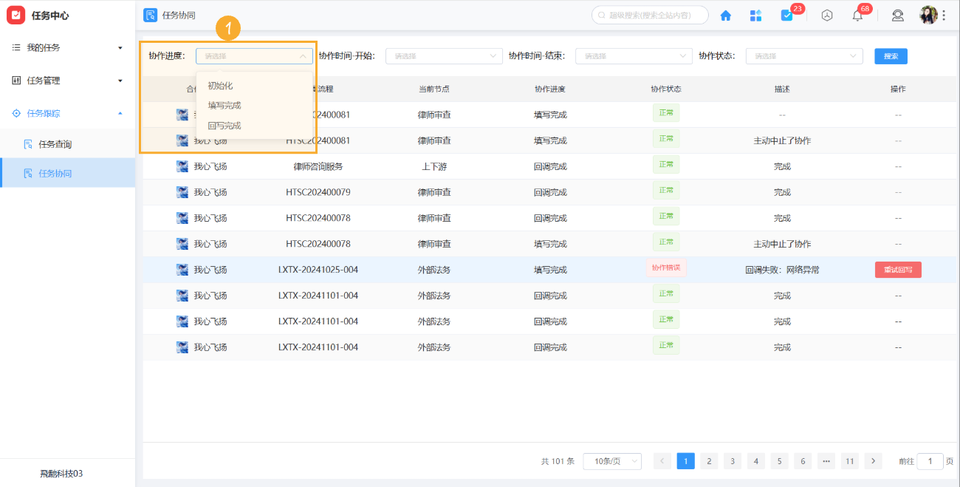Open notification bell with 68 badge
Viewport: 960px width, 487px height.
[857, 16]
